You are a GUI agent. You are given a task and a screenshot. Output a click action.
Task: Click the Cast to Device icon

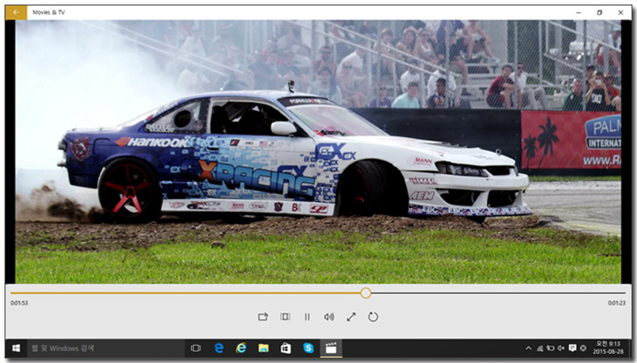[x=263, y=317]
